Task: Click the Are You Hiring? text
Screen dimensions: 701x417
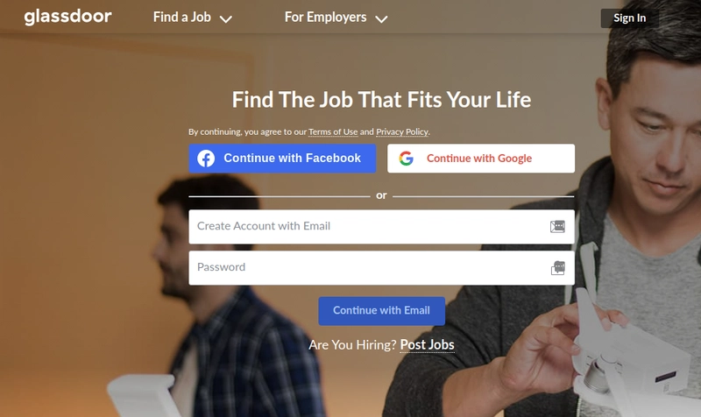Action: pyautogui.click(x=352, y=344)
